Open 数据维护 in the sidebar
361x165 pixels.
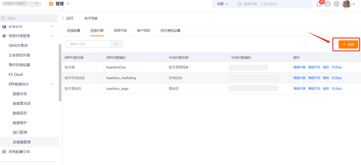20,123
